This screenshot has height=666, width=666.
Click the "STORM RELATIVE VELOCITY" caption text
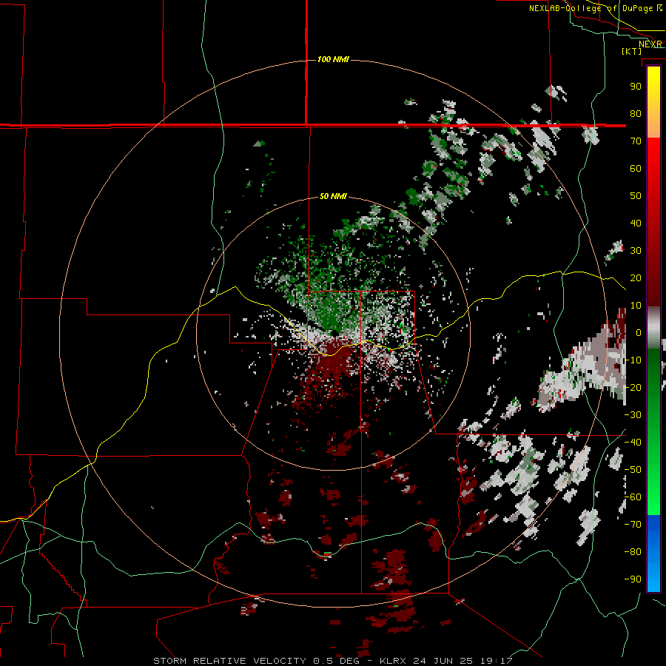pyautogui.click(x=229, y=661)
